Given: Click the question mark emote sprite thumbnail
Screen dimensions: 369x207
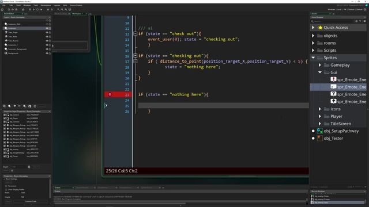Looking at the screenshot, I should pos(333,94).
